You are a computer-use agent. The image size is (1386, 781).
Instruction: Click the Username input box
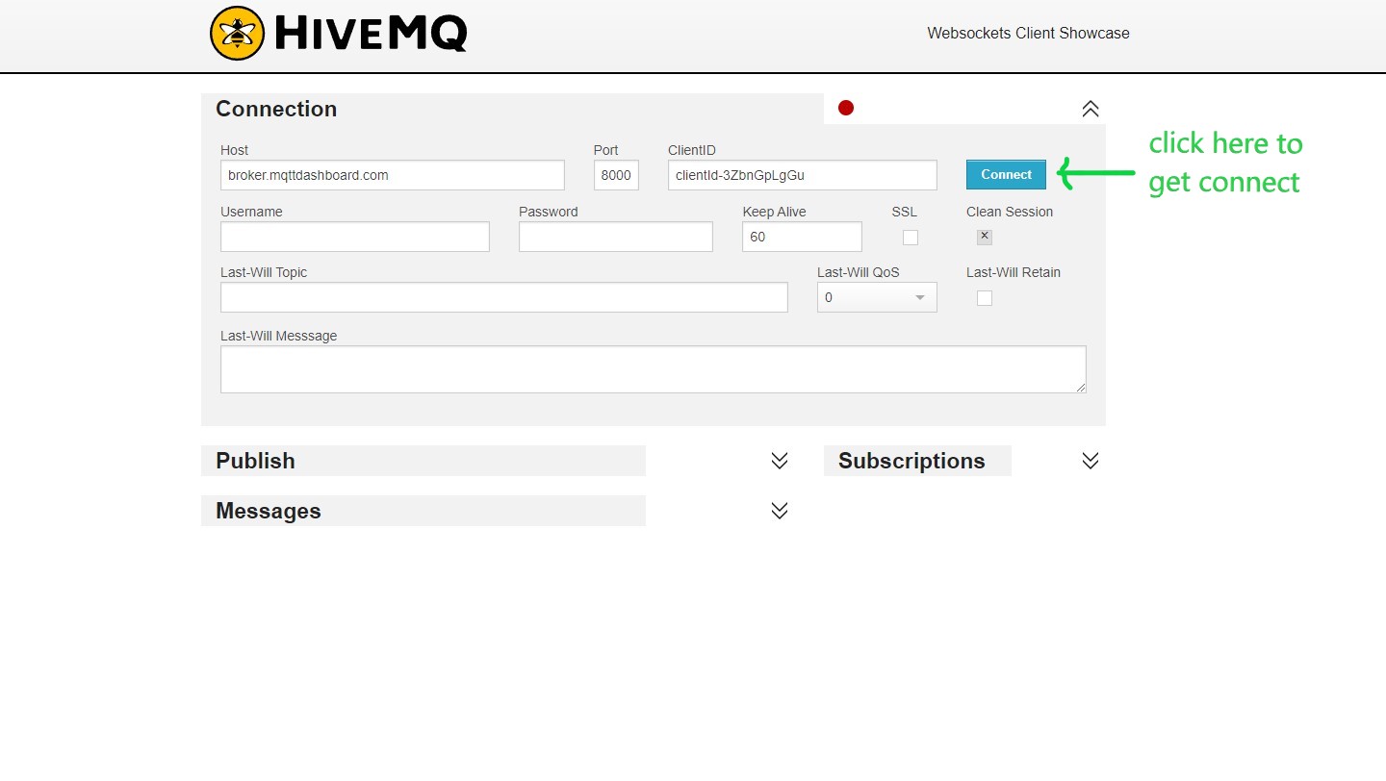(355, 237)
